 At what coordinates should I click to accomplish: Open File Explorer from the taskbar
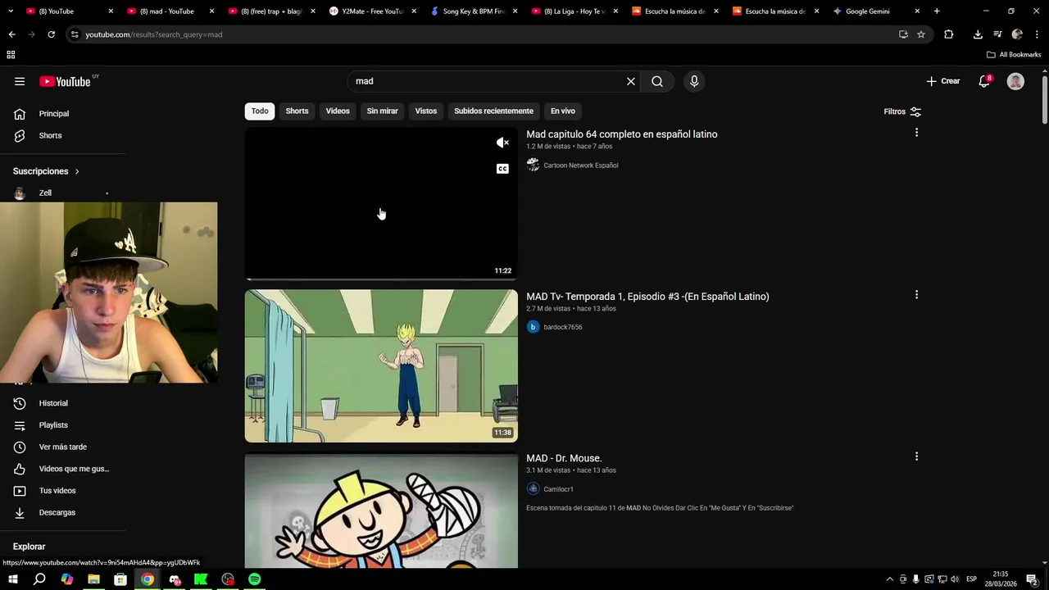(93, 579)
